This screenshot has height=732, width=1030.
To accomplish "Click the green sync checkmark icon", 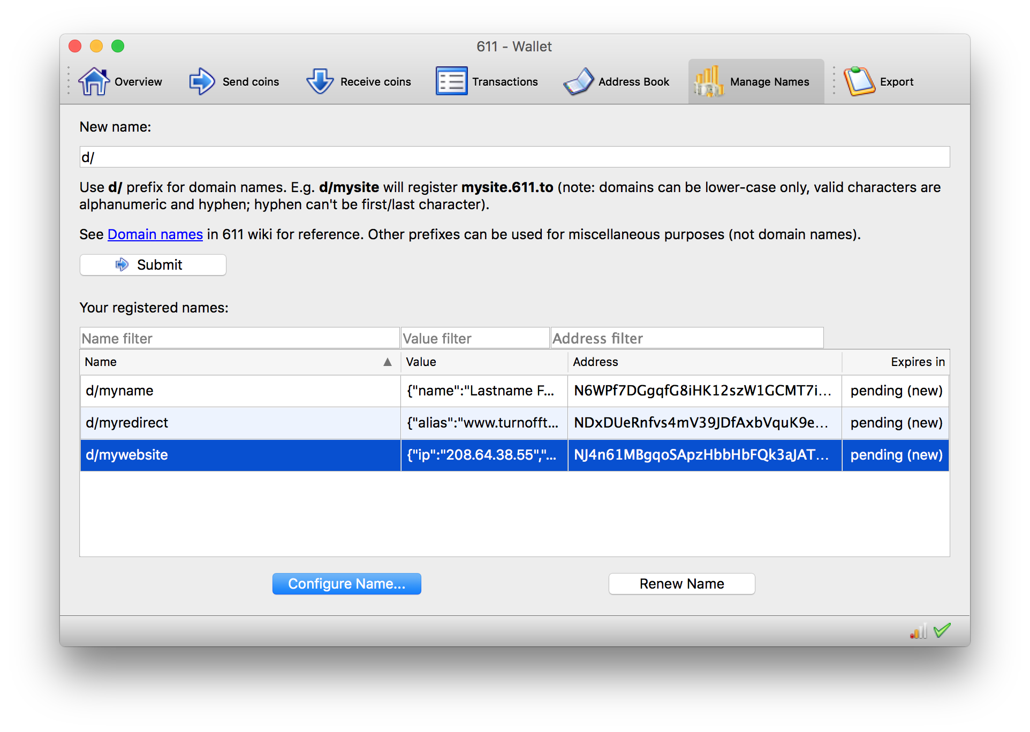I will [x=942, y=630].
